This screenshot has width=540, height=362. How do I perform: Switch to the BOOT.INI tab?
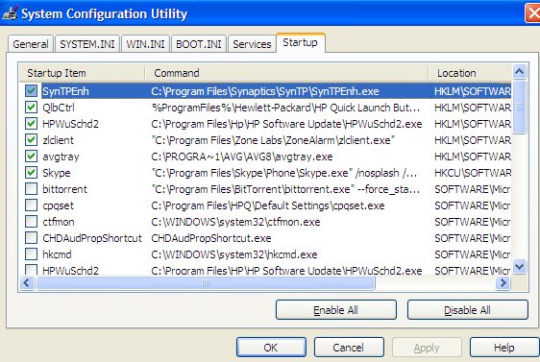pyautogui.click(x=199, y=44)
